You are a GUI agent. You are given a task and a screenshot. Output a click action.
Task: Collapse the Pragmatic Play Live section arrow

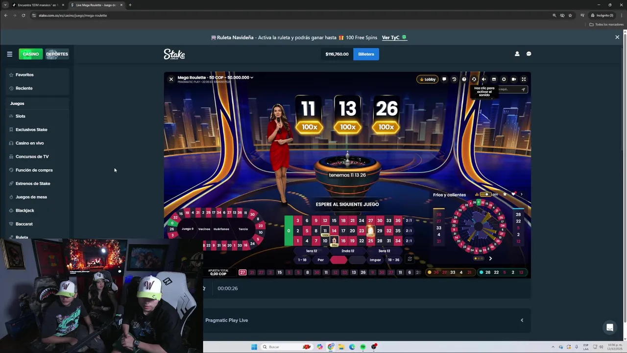(x=522, y=320)
